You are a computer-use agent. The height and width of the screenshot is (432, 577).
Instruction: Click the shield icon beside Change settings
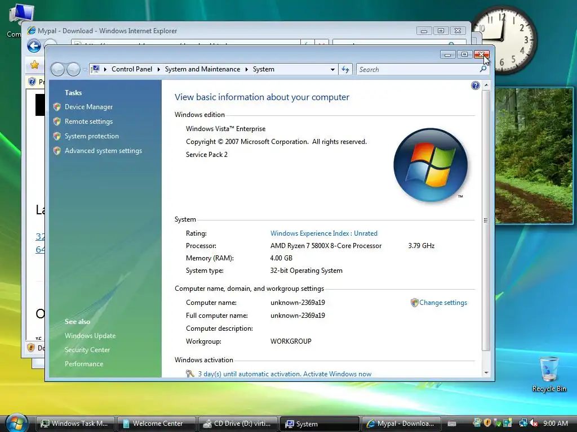point(414,303)
